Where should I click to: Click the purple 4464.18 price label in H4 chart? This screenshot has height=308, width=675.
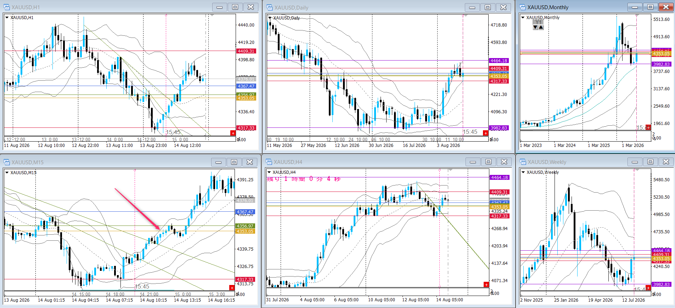(x=499, y=177)
